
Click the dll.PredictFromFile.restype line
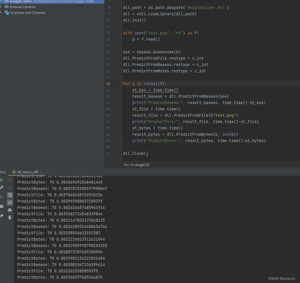163,59
